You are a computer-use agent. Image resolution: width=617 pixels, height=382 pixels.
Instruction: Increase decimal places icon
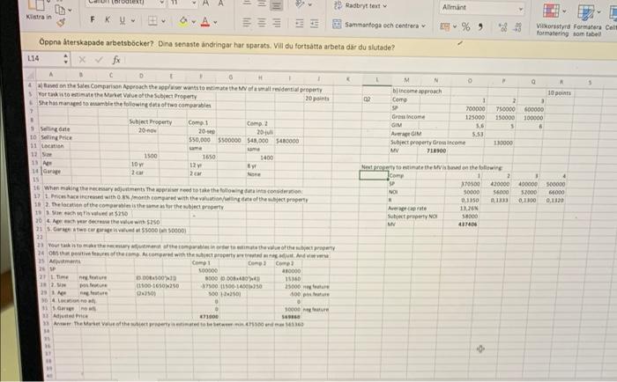click(x=502, y=27)
